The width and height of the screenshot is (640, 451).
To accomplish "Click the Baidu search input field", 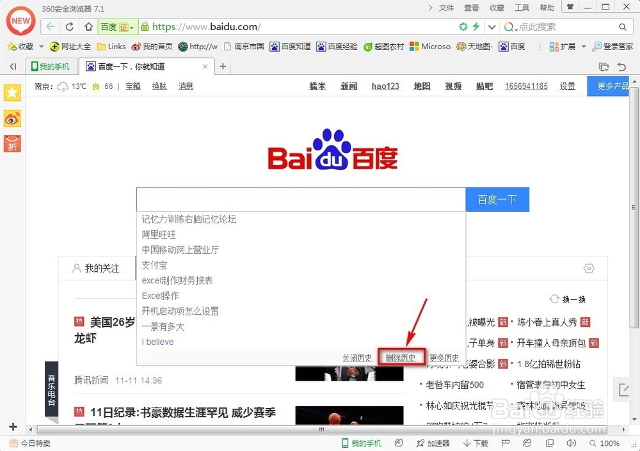I will click(301, 200).
